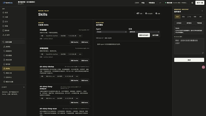Go to the 正文 manuscript section

pos(5,21)
